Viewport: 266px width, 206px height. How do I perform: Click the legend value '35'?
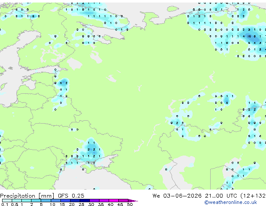click(101, 204)
